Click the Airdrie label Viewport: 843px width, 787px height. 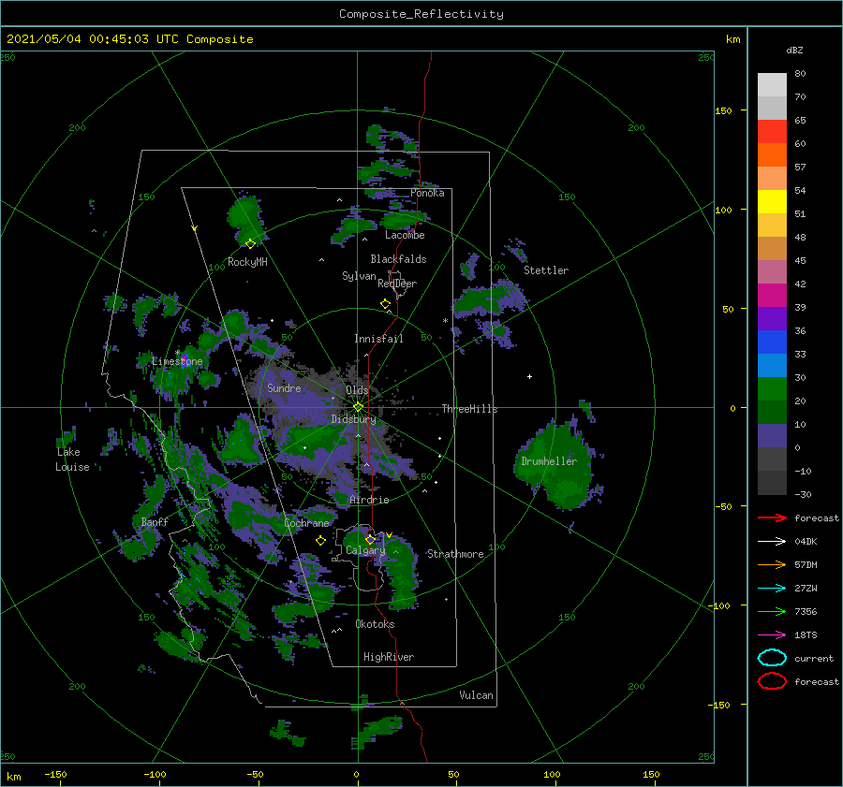click(369, 500)
